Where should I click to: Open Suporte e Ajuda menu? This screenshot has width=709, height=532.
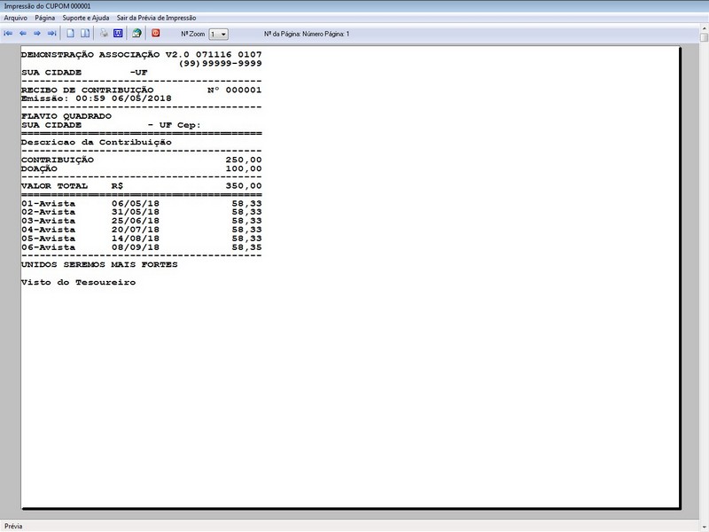click(86, 18)
